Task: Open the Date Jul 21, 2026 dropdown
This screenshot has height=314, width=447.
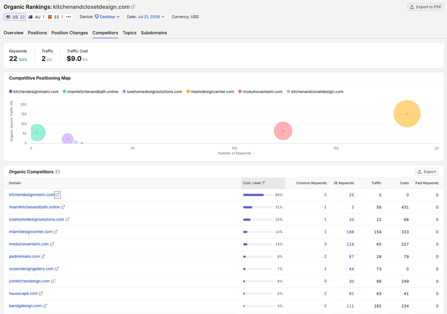Action: [151, 17]
